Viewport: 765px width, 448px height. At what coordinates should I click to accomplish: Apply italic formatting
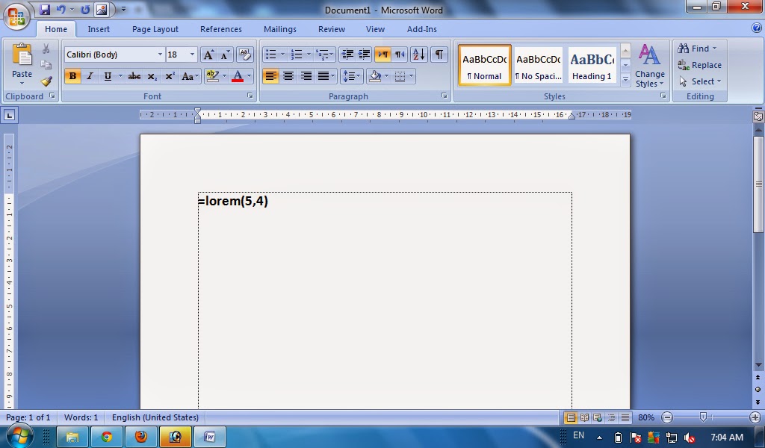(x=90, y=76)
